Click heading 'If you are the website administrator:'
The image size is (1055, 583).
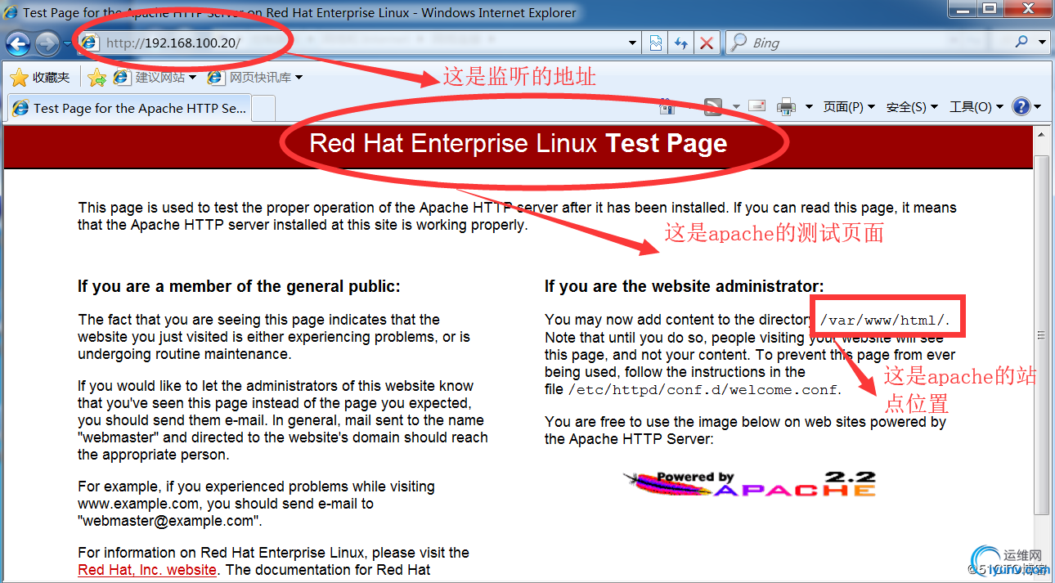point(685,286)
